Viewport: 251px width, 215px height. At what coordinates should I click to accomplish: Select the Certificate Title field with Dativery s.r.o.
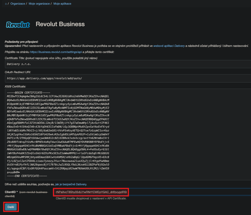tap(128, 64)
